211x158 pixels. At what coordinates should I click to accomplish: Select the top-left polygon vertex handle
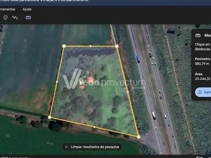(x=64, y=46)
